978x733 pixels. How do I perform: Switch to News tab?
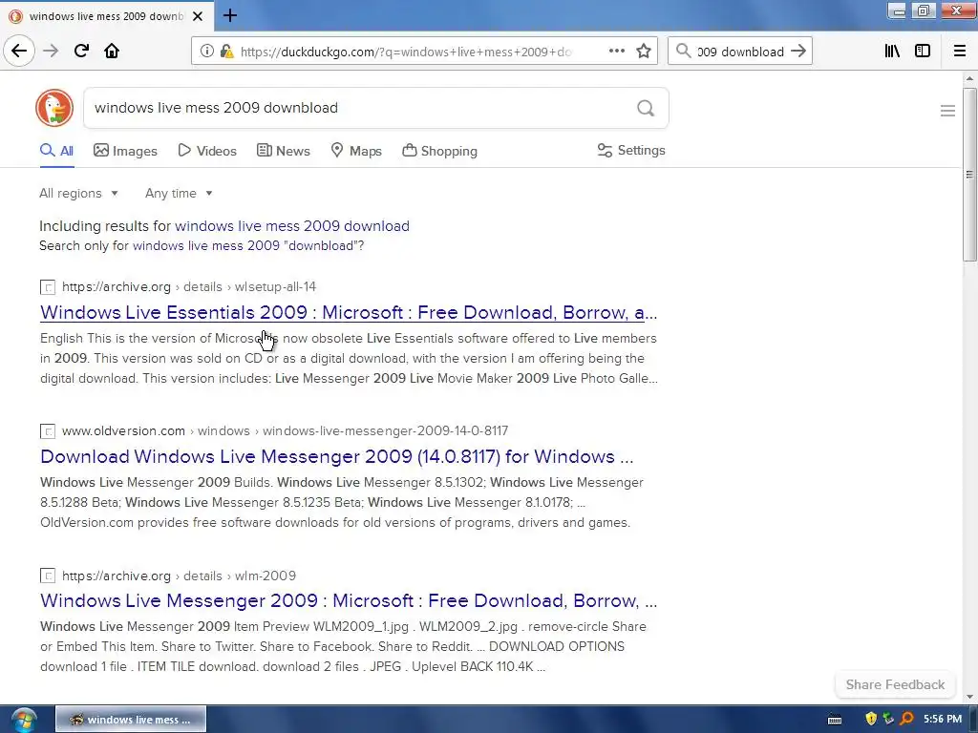283,151
